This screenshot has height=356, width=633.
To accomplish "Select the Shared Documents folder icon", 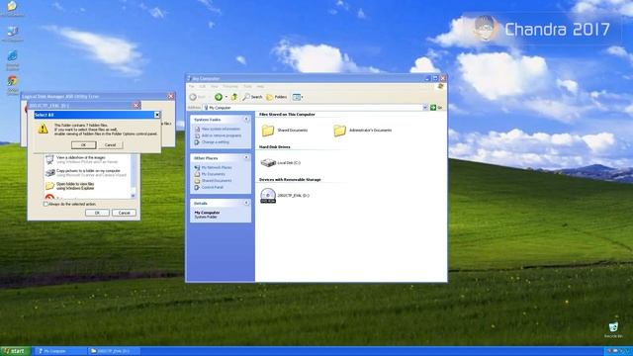I will (268, 131).
